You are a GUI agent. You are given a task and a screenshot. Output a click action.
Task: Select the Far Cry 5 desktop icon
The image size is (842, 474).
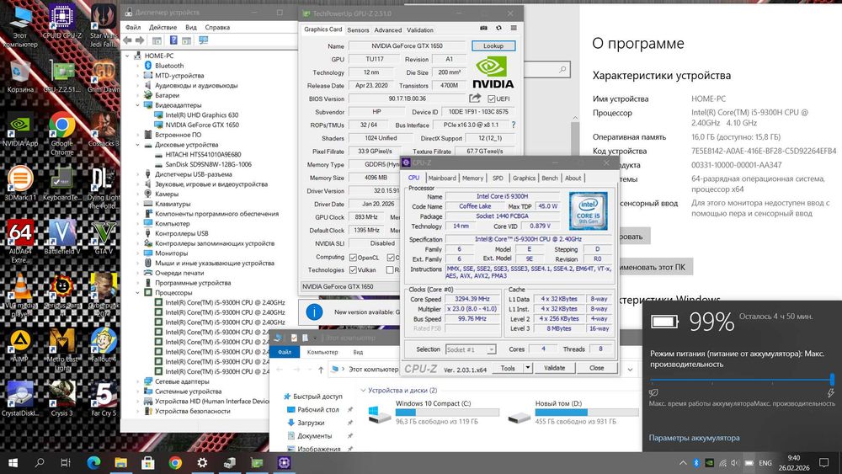click(104, 398)
